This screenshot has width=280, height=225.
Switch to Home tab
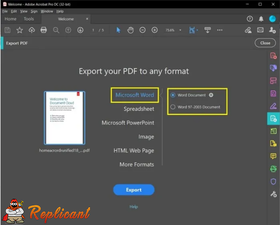10,19
